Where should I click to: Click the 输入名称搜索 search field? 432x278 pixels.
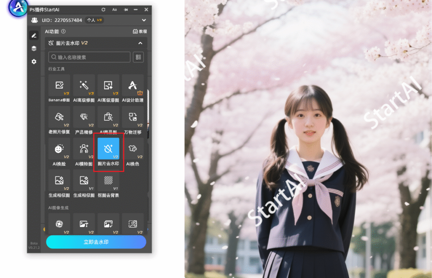pyautogui.click(x=89, y=57)
